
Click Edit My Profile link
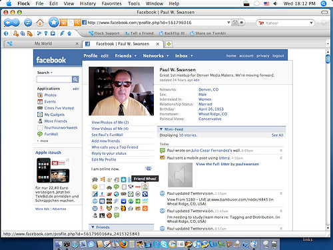pos(104,159)
